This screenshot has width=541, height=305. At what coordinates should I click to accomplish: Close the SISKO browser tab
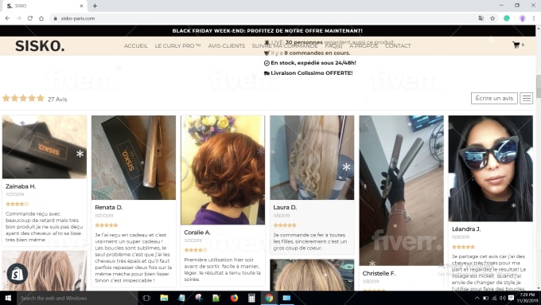(x=81, y=6)
